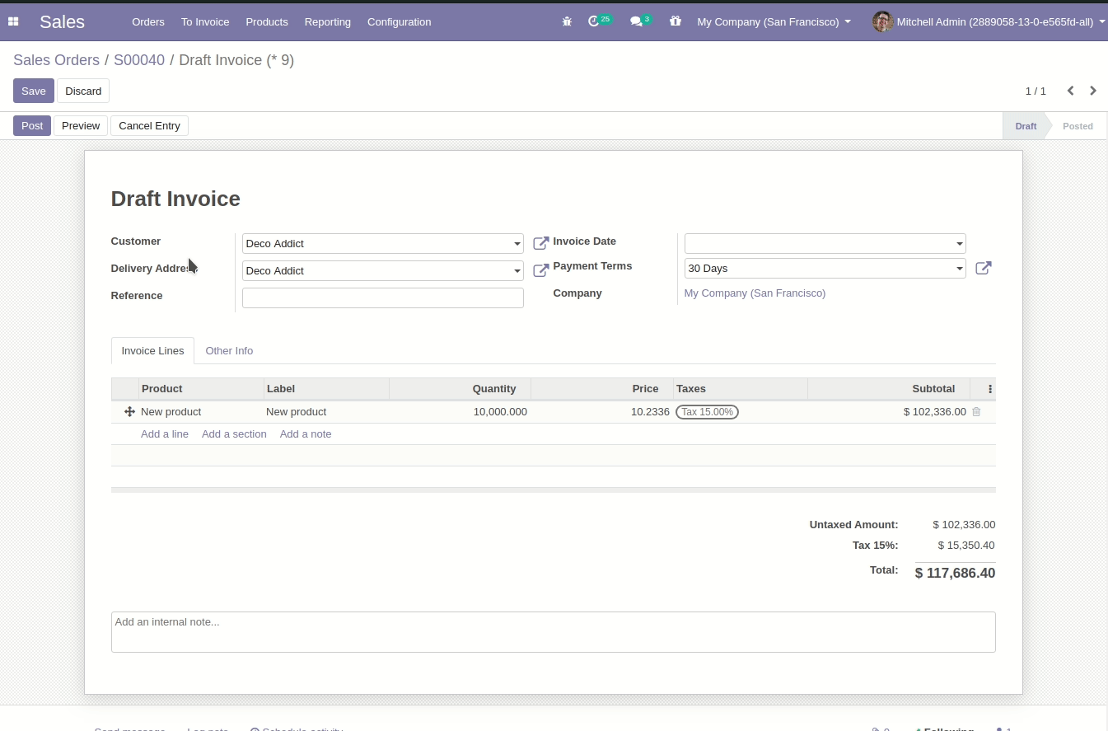
Task: Click the Sales app title
Action: 62,21
